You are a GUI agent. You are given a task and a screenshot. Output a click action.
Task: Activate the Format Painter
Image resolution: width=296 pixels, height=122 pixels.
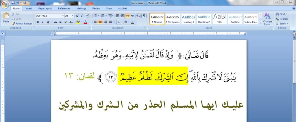22,24
